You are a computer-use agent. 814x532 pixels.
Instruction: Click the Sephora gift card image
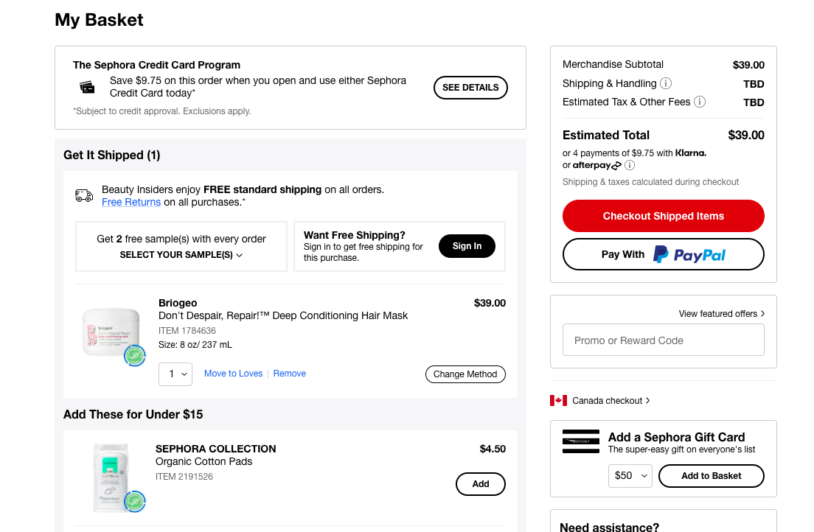click(x=580, y=441)
